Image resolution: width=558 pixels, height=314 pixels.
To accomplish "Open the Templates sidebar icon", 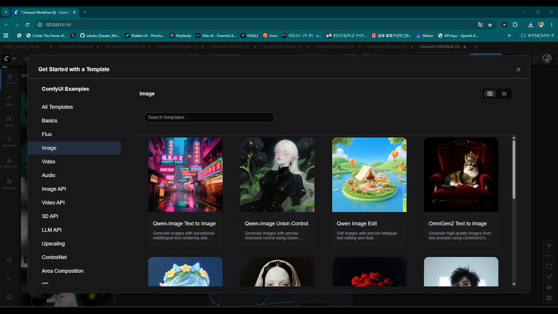I will [x=9, y=183].
